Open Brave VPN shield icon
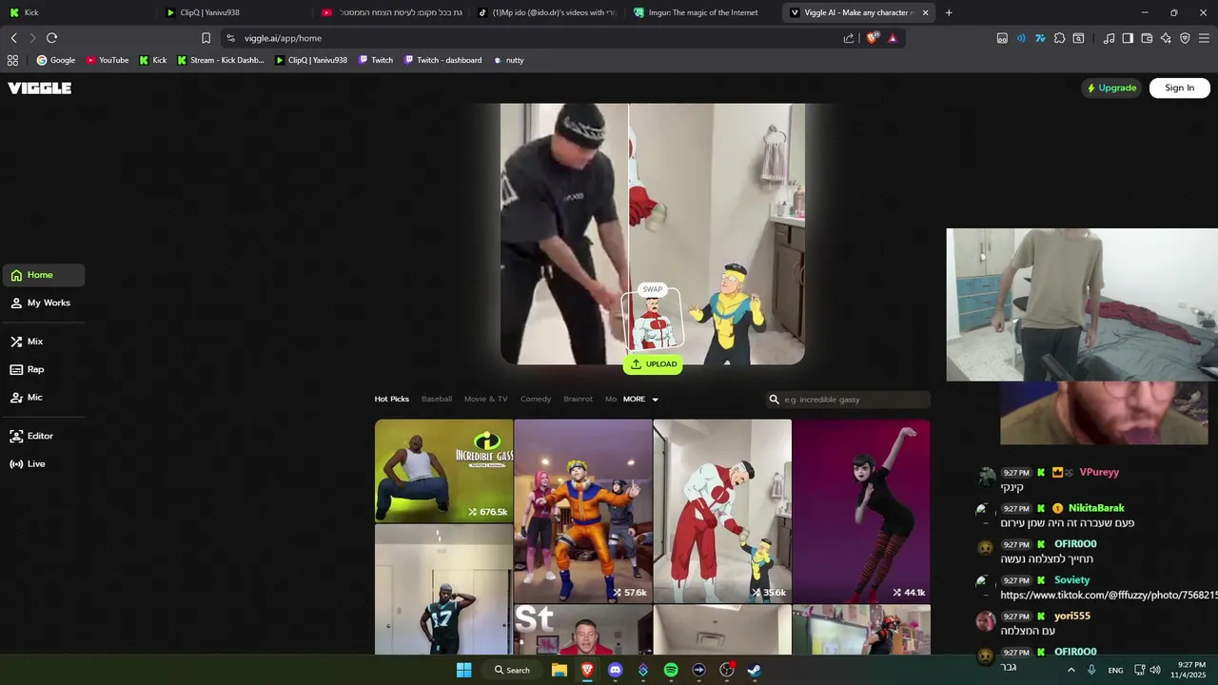The image size is (1218, 685). 1185,38
